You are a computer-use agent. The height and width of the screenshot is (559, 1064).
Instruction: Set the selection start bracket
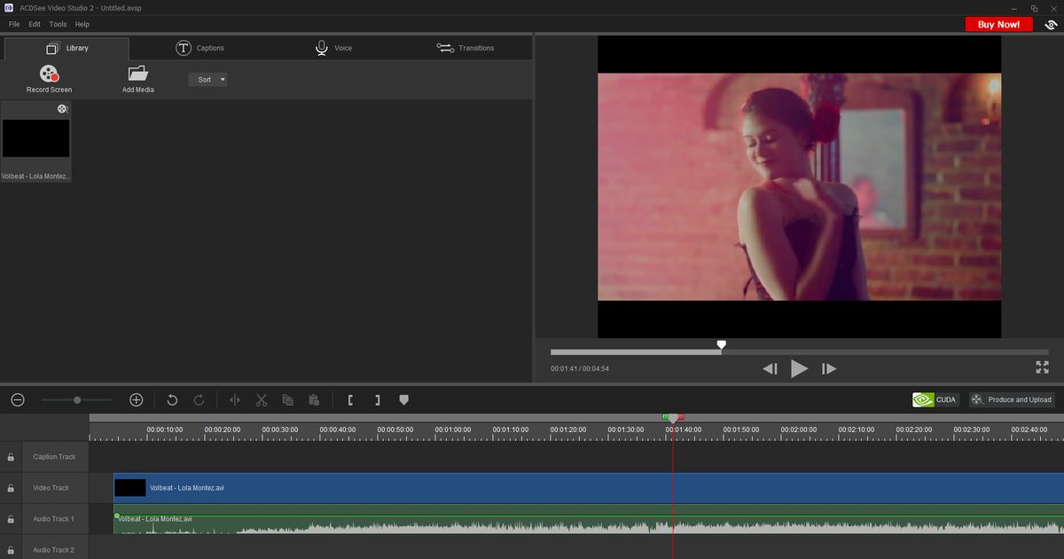click(351, 400)
